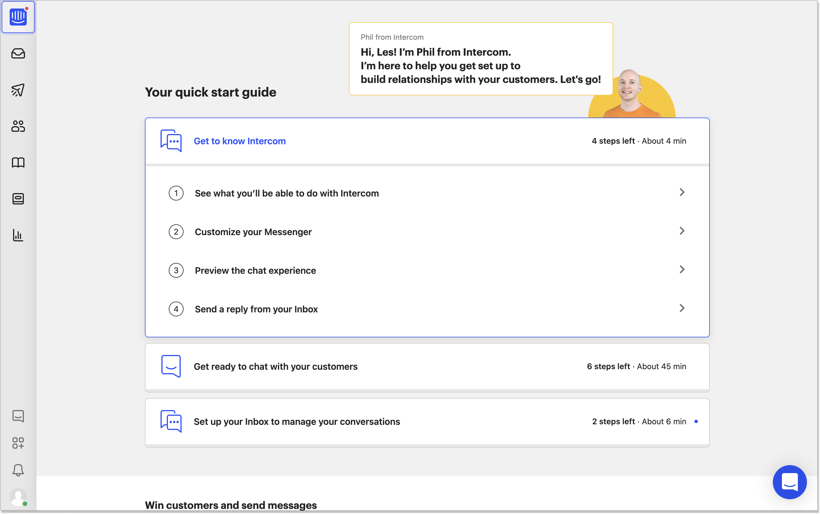Open chevron for Customize your Messenger
This screenshot has height=514, width=820.
[682, 231]
